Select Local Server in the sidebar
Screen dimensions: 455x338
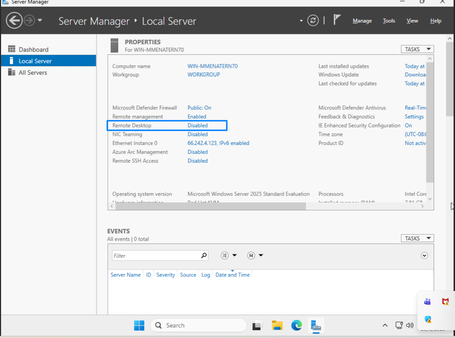click(49, 61)
